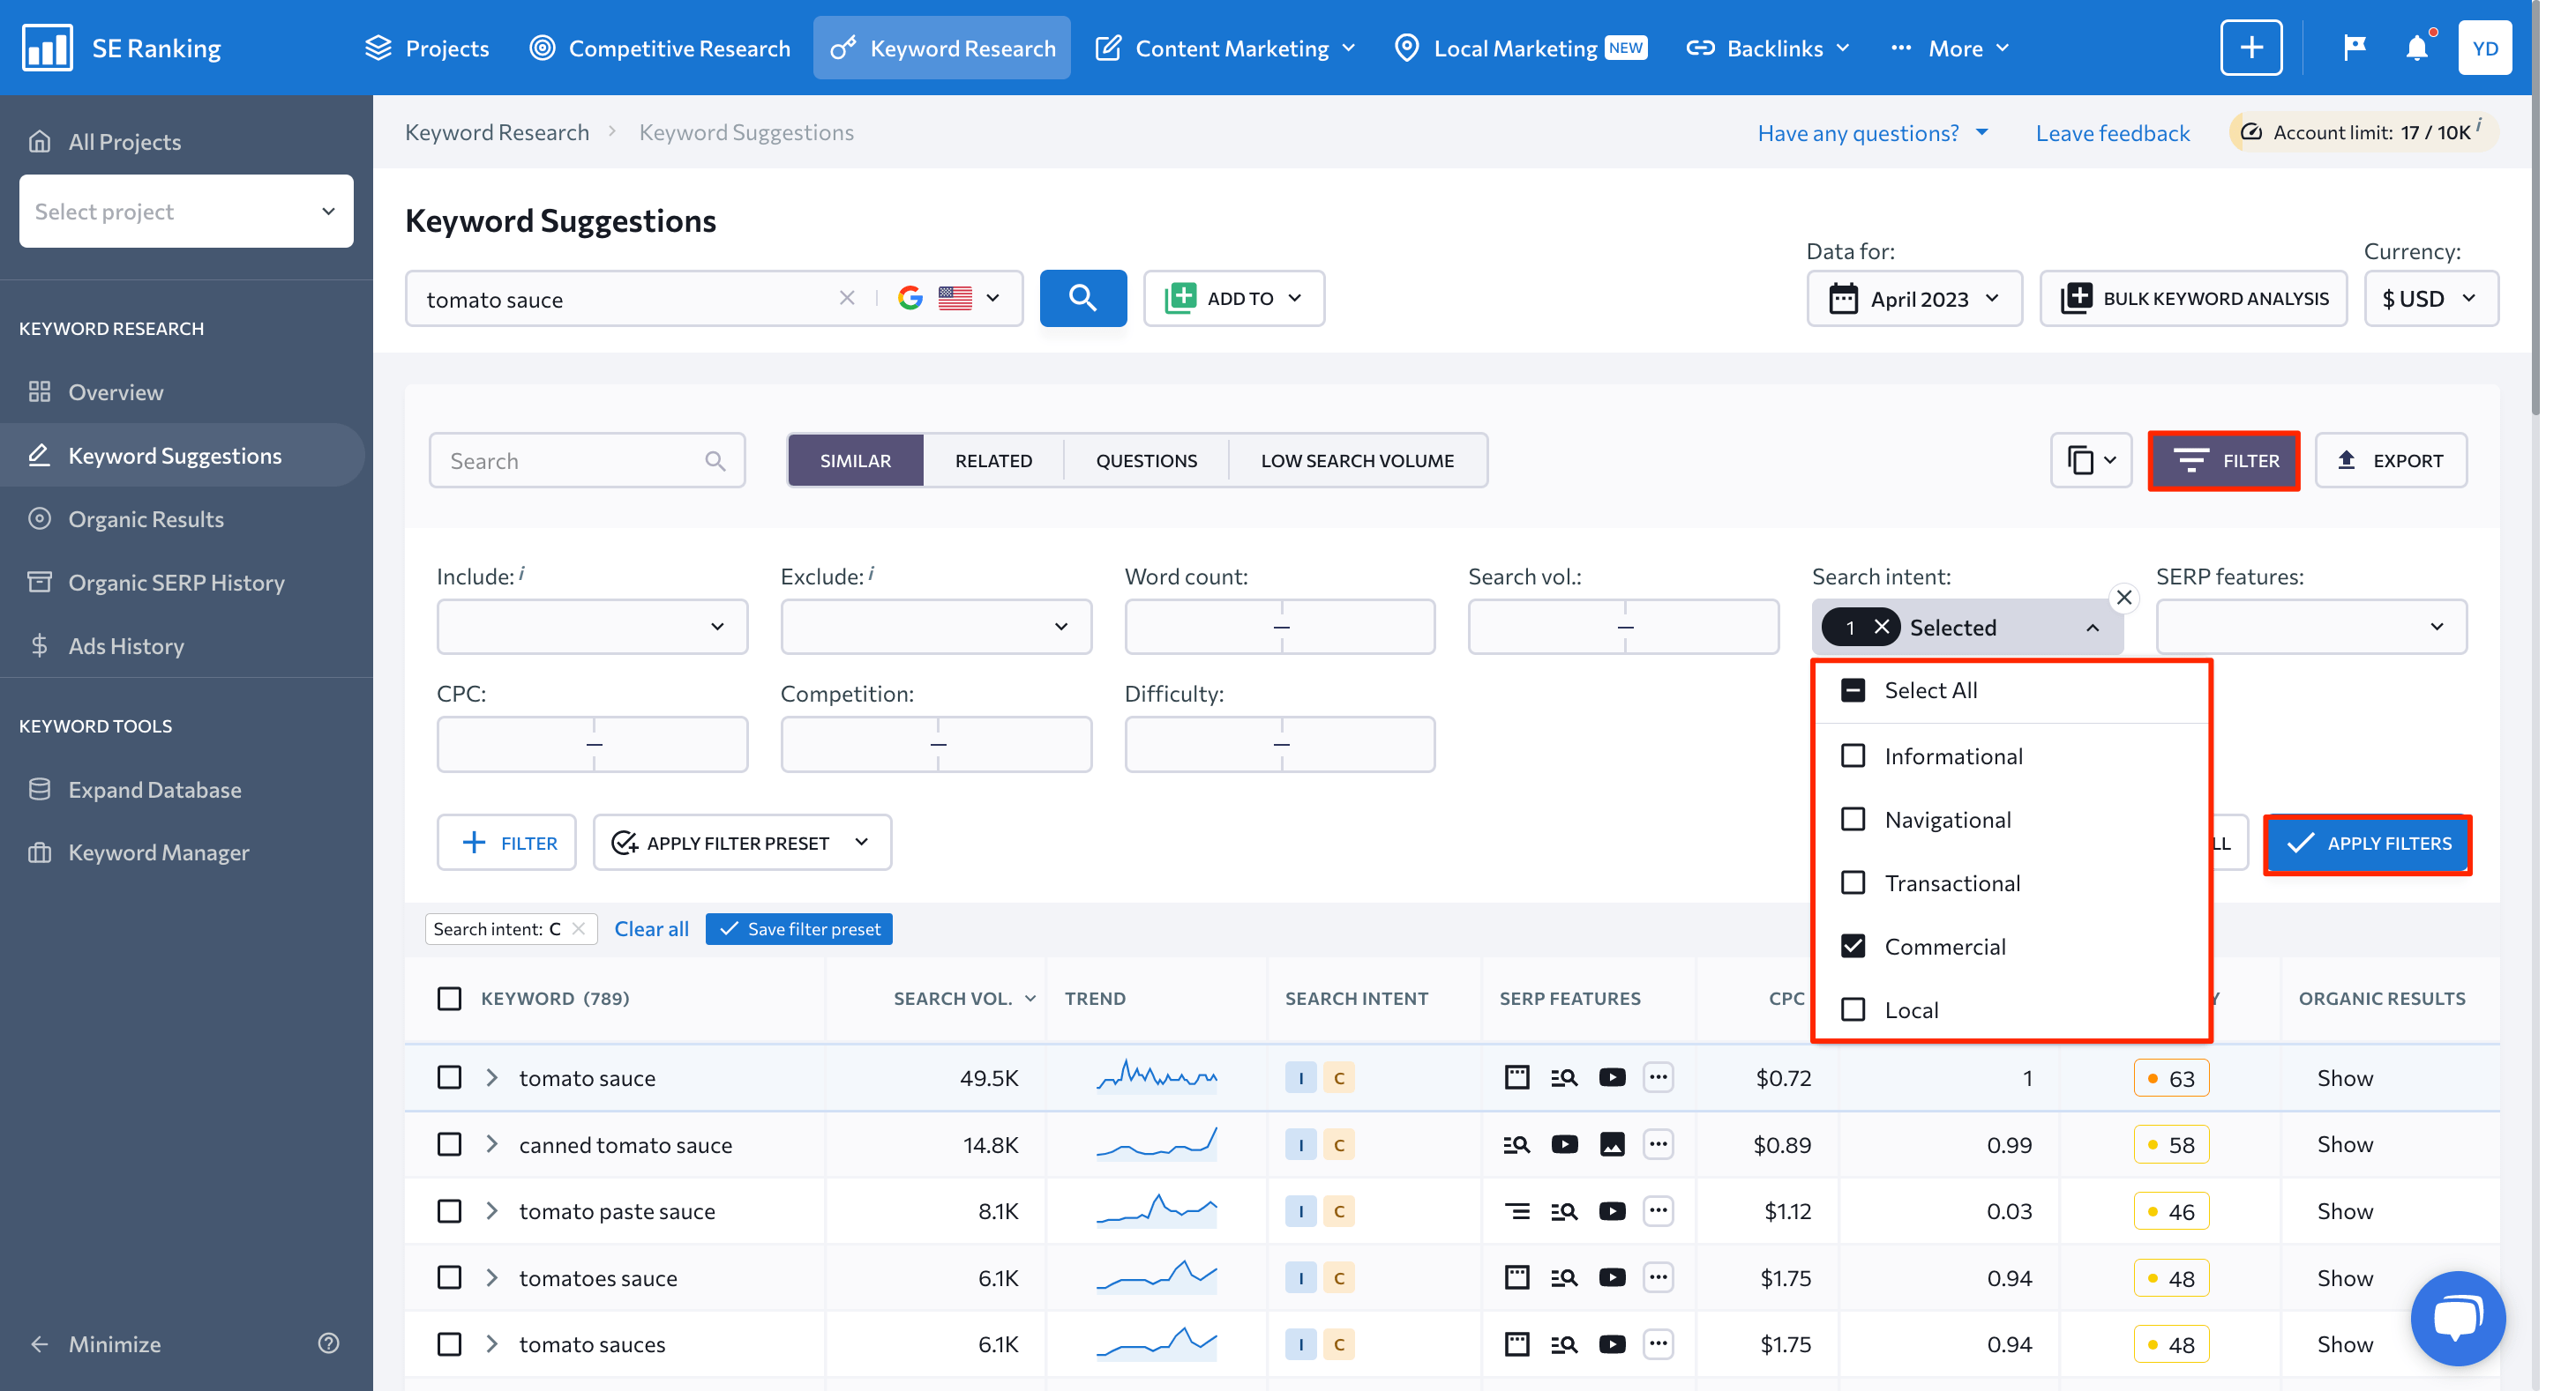
Task: Click the Apply Filters button
Action: (2370, 841)
